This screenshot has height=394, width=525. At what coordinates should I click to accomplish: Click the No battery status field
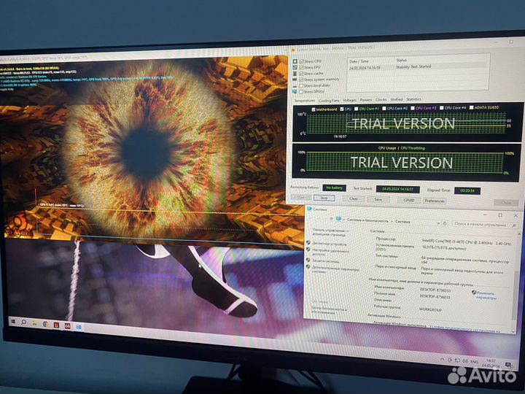(334, 188)
